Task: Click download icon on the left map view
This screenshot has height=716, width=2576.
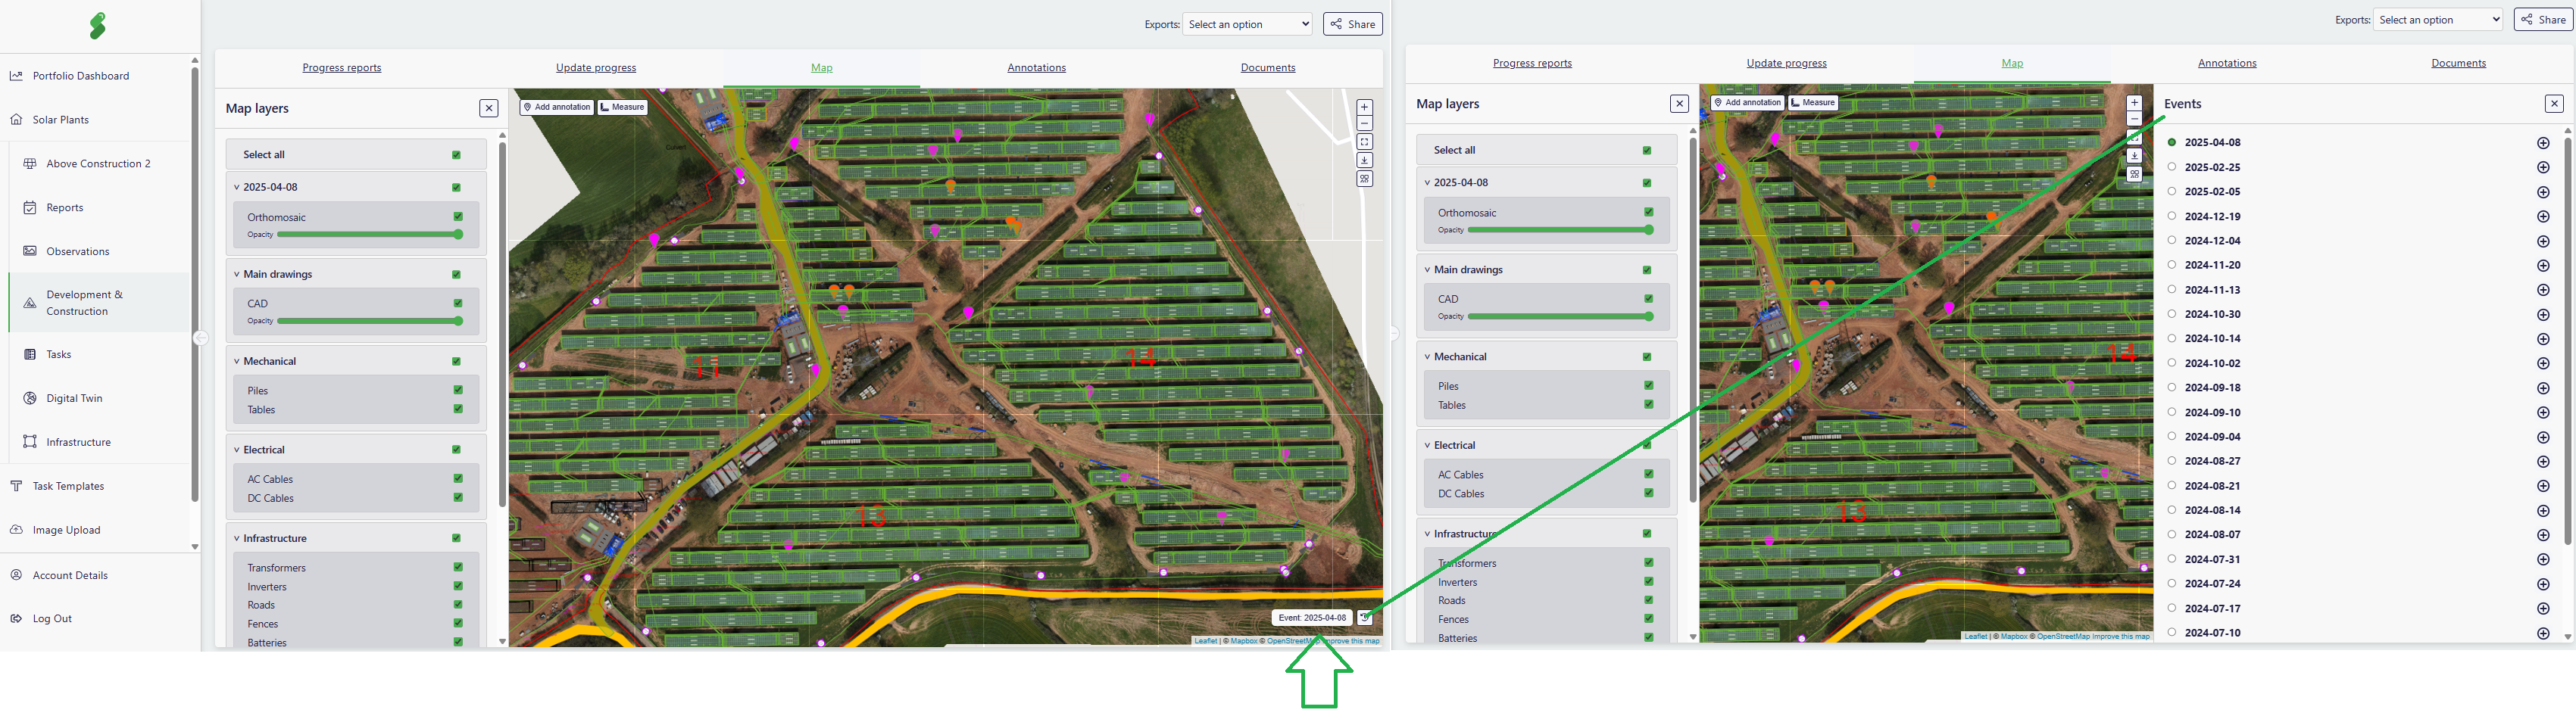Action: coord(1364,160)
